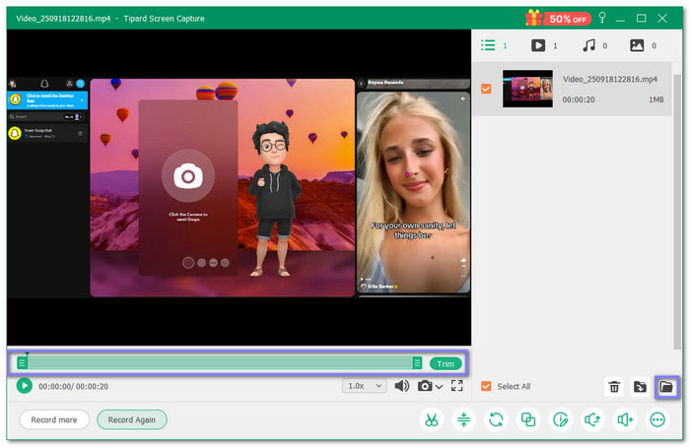Uncheck the Video_250918122816.mp4 checkbox
Image resolution: width=690 pixels, height=447 pixels.
[x=486, y=89]
